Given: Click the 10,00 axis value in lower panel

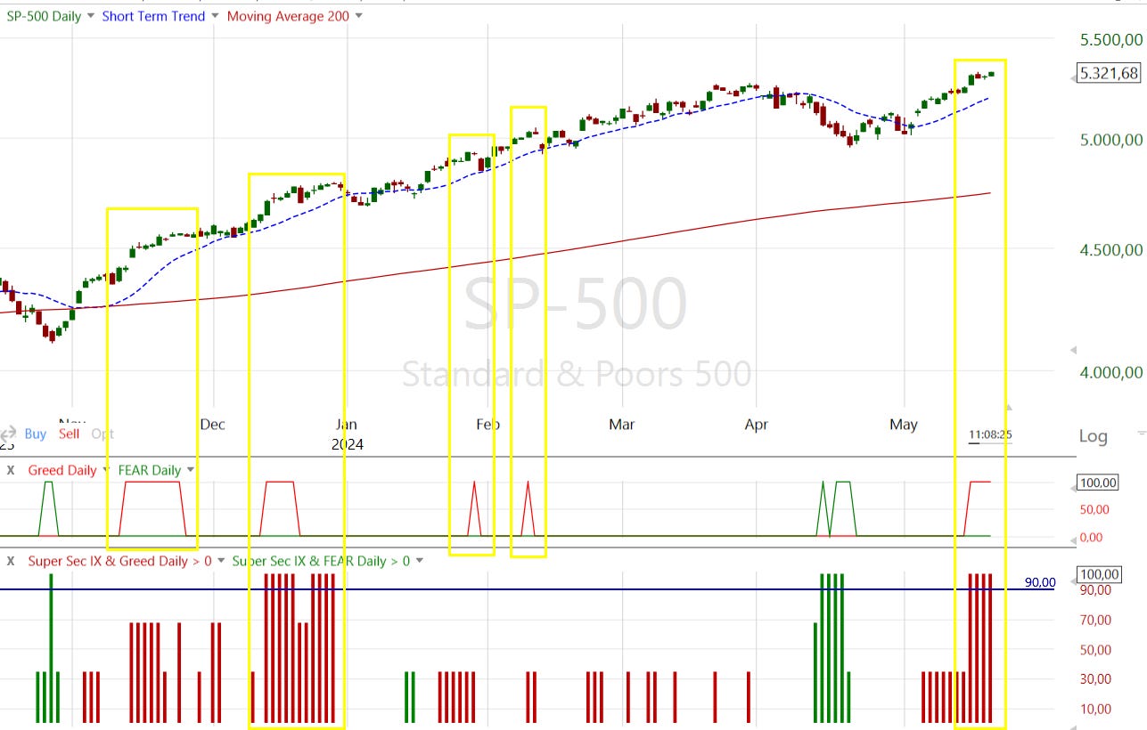Looking at the screenshot, I should [x=1094, y=709].
